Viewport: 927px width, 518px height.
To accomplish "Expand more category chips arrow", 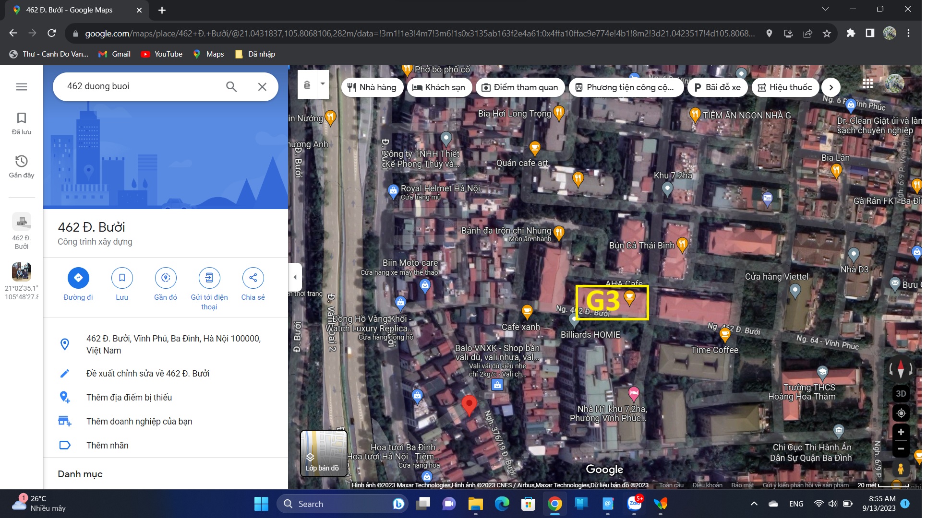I will [x=831, y=87].
